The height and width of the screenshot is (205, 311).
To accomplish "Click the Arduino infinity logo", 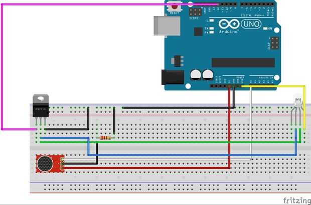I will pyautogui.click(x=229, y=24).
